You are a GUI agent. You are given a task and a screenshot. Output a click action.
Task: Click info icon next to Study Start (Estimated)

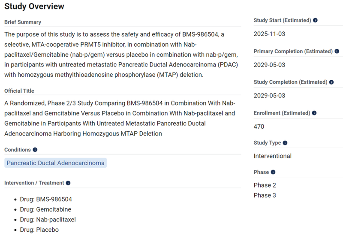pos(315,20)
